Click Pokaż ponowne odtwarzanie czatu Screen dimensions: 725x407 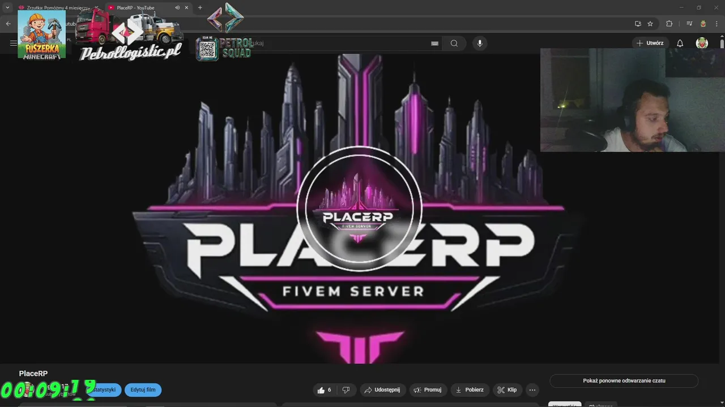point(624,381)
